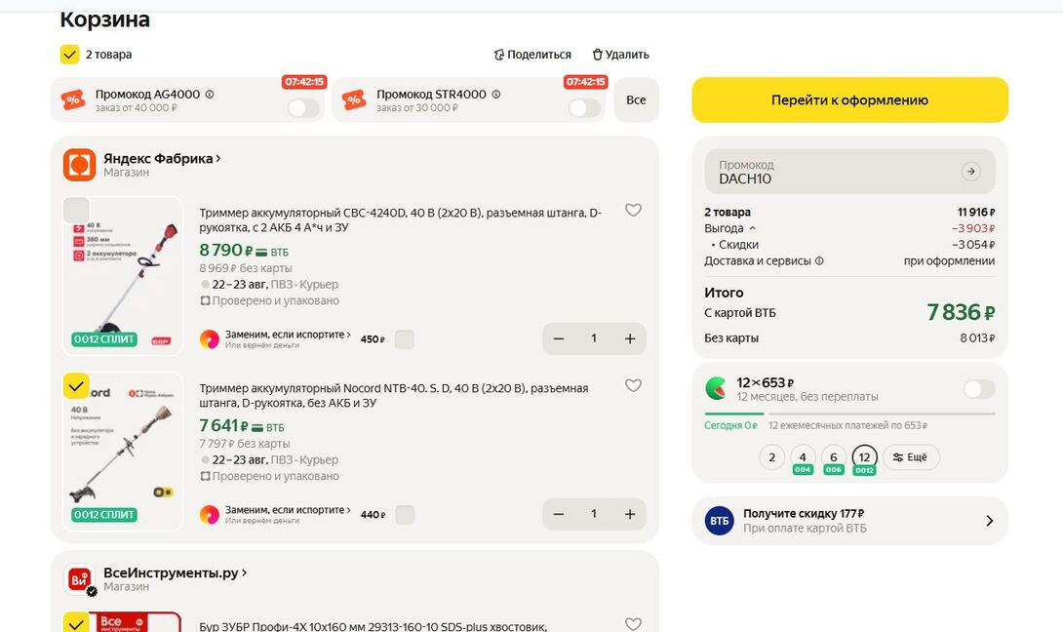
Task: Click the 0012 СПЛИТ badge on Nocord image
Action: tap(104, 515)
